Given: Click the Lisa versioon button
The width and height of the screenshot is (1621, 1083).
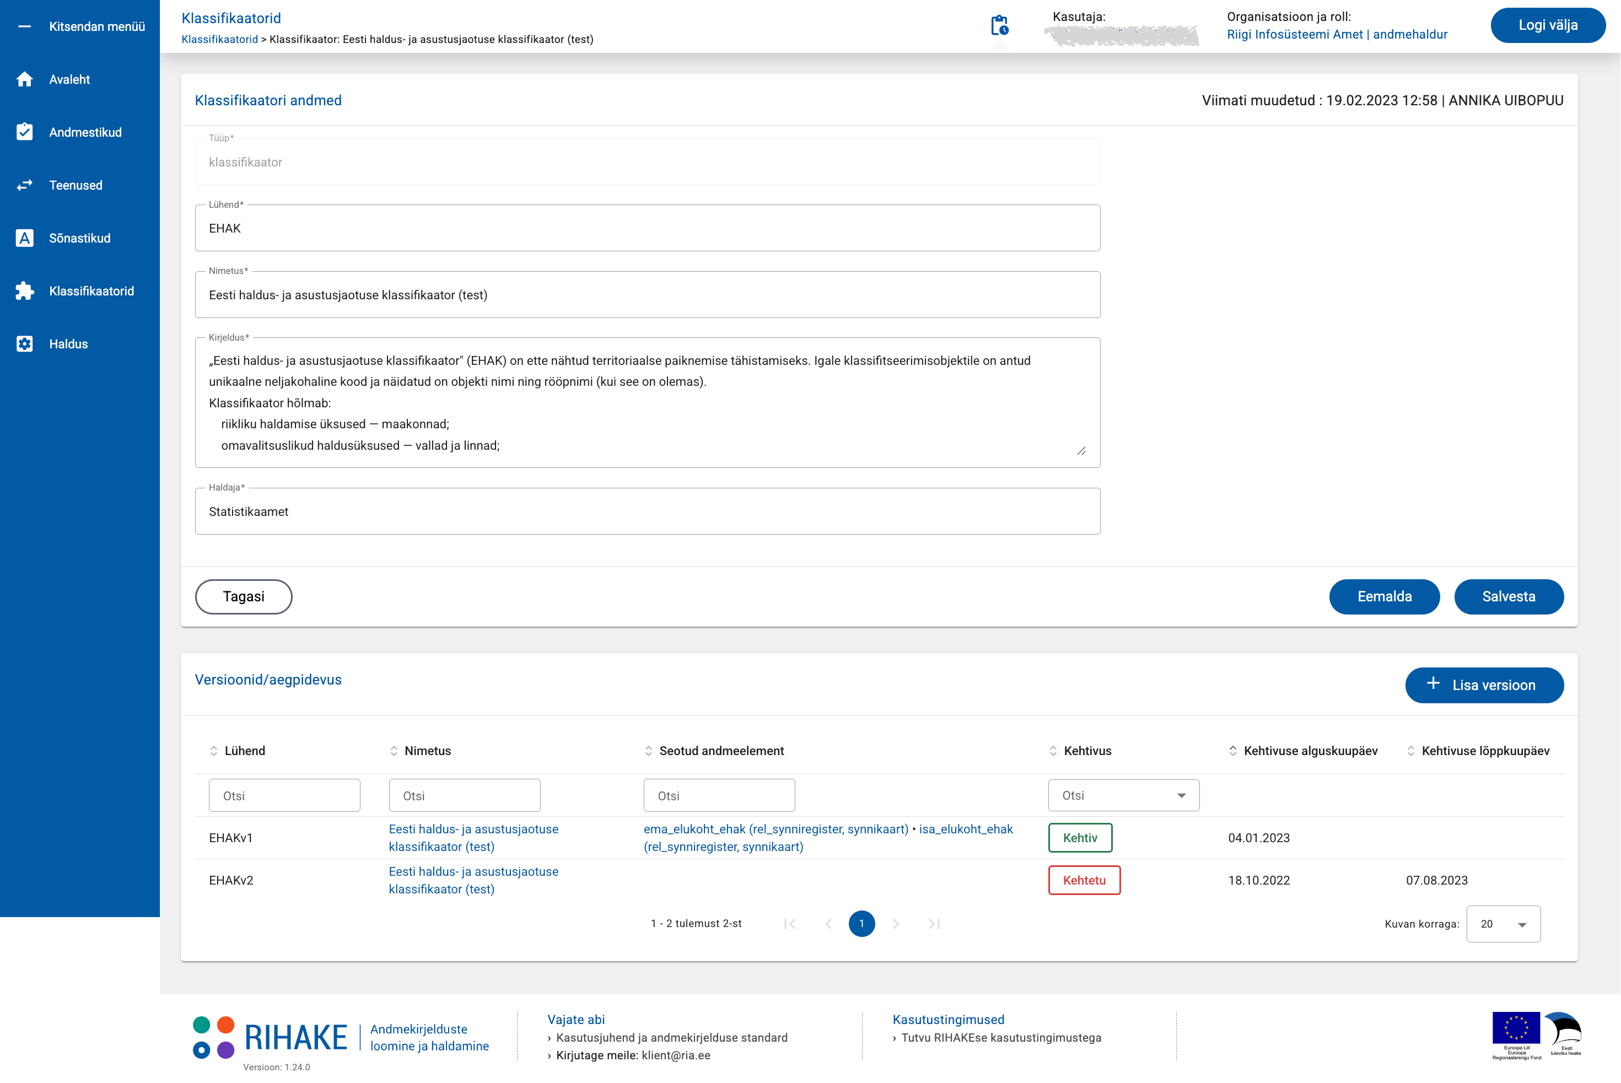Looking at the screenshot, I should pyautogui.click(x=1484, y=685).
